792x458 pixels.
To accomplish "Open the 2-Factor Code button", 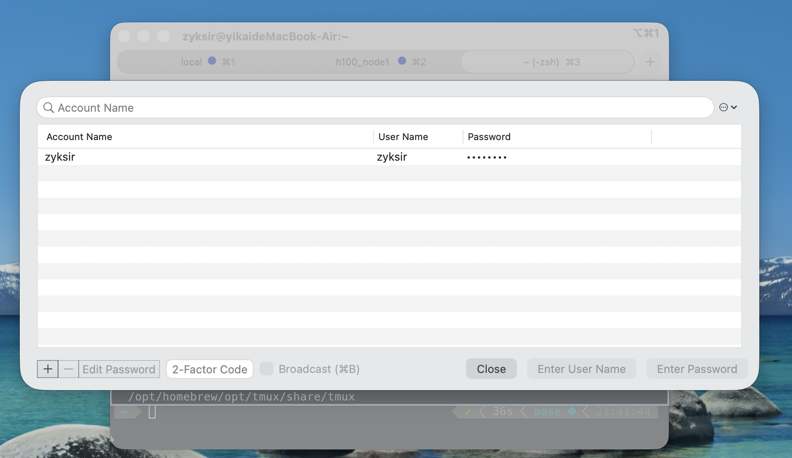I will (x=209, y=369).
